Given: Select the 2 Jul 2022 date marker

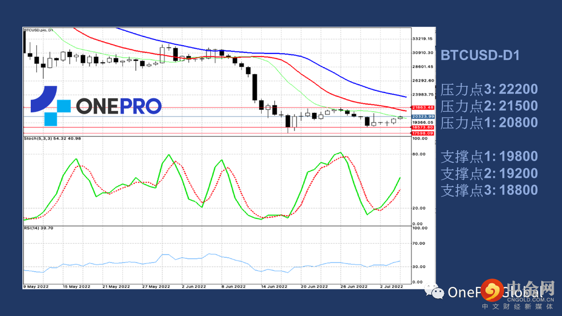Looking at the screenshot, I should pos(390,286).
